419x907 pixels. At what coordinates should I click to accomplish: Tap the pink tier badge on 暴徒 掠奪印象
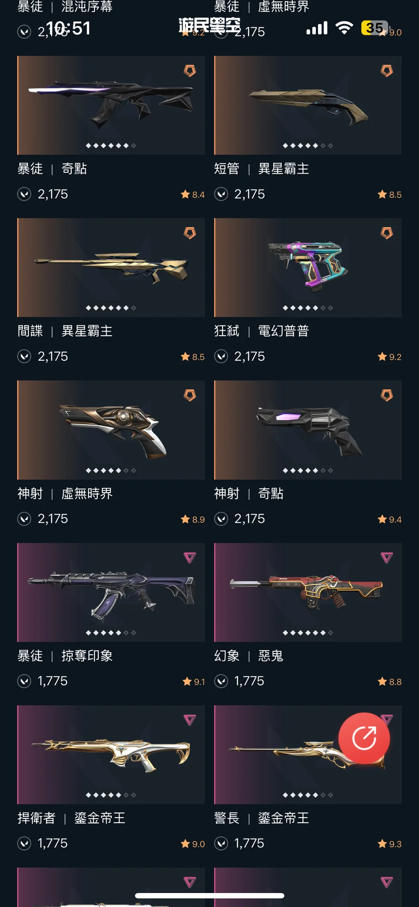(190, 557)
